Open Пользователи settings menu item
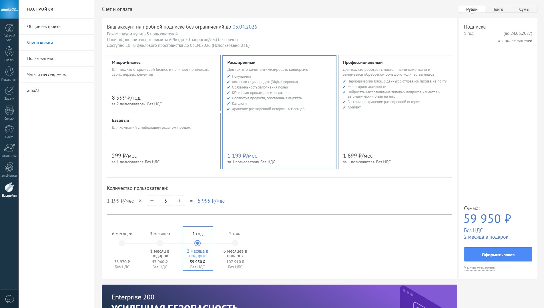 click(40, 59)
